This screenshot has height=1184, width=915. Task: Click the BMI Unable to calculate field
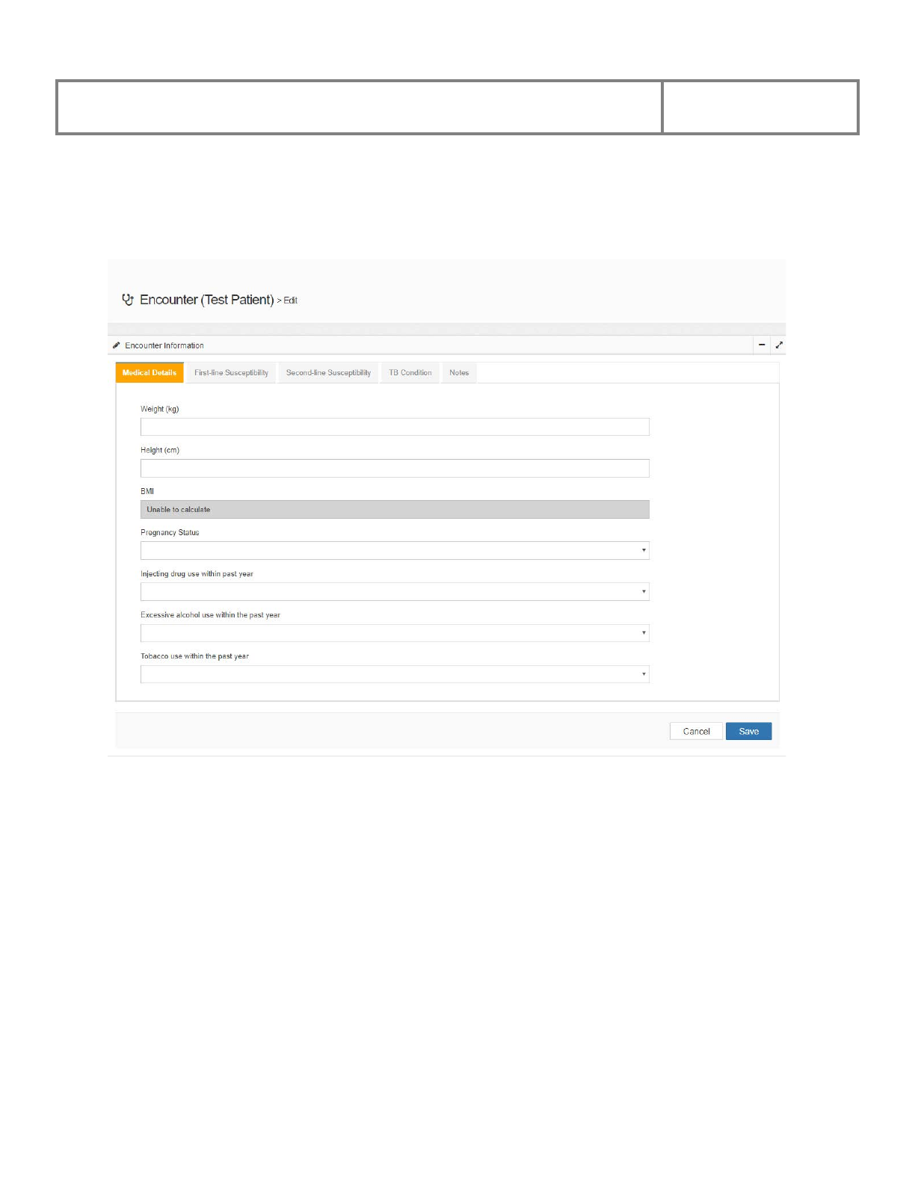point(395,509)
